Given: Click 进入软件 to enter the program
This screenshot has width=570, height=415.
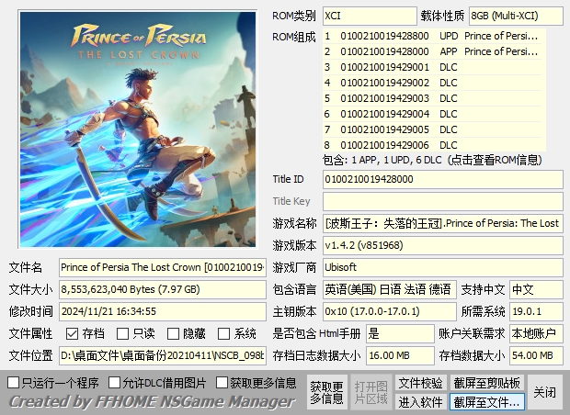Looking at the screenshot, I should coord(420,402).
